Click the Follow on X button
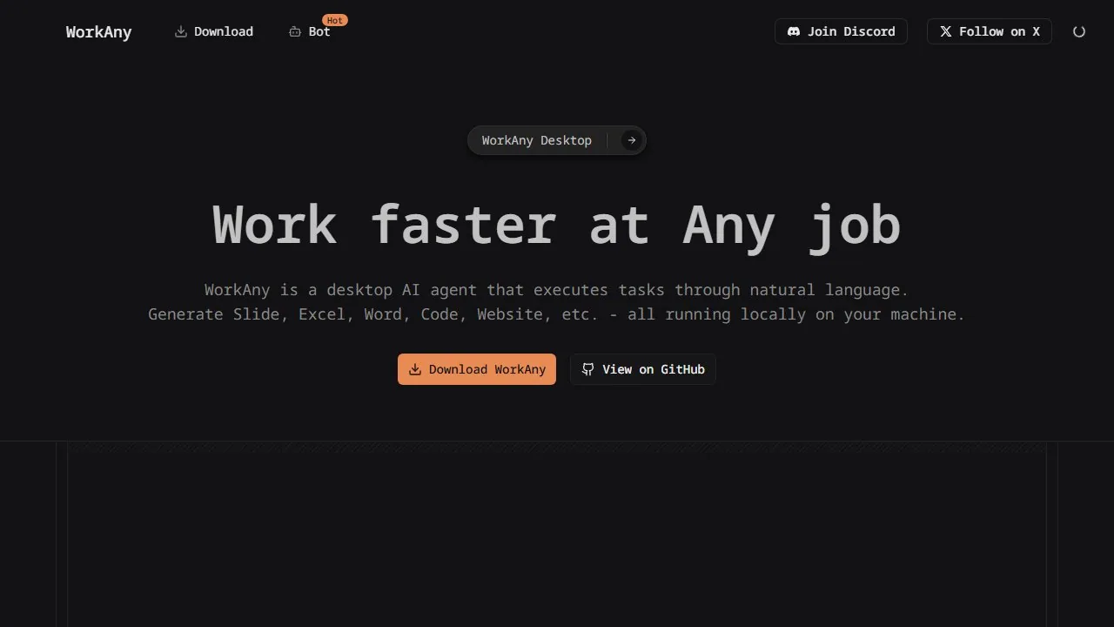Screen dimensions: 1114x627 (x=990, y=31)
